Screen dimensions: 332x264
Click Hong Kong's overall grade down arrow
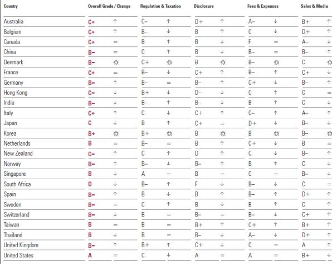(x=115, y=93)
